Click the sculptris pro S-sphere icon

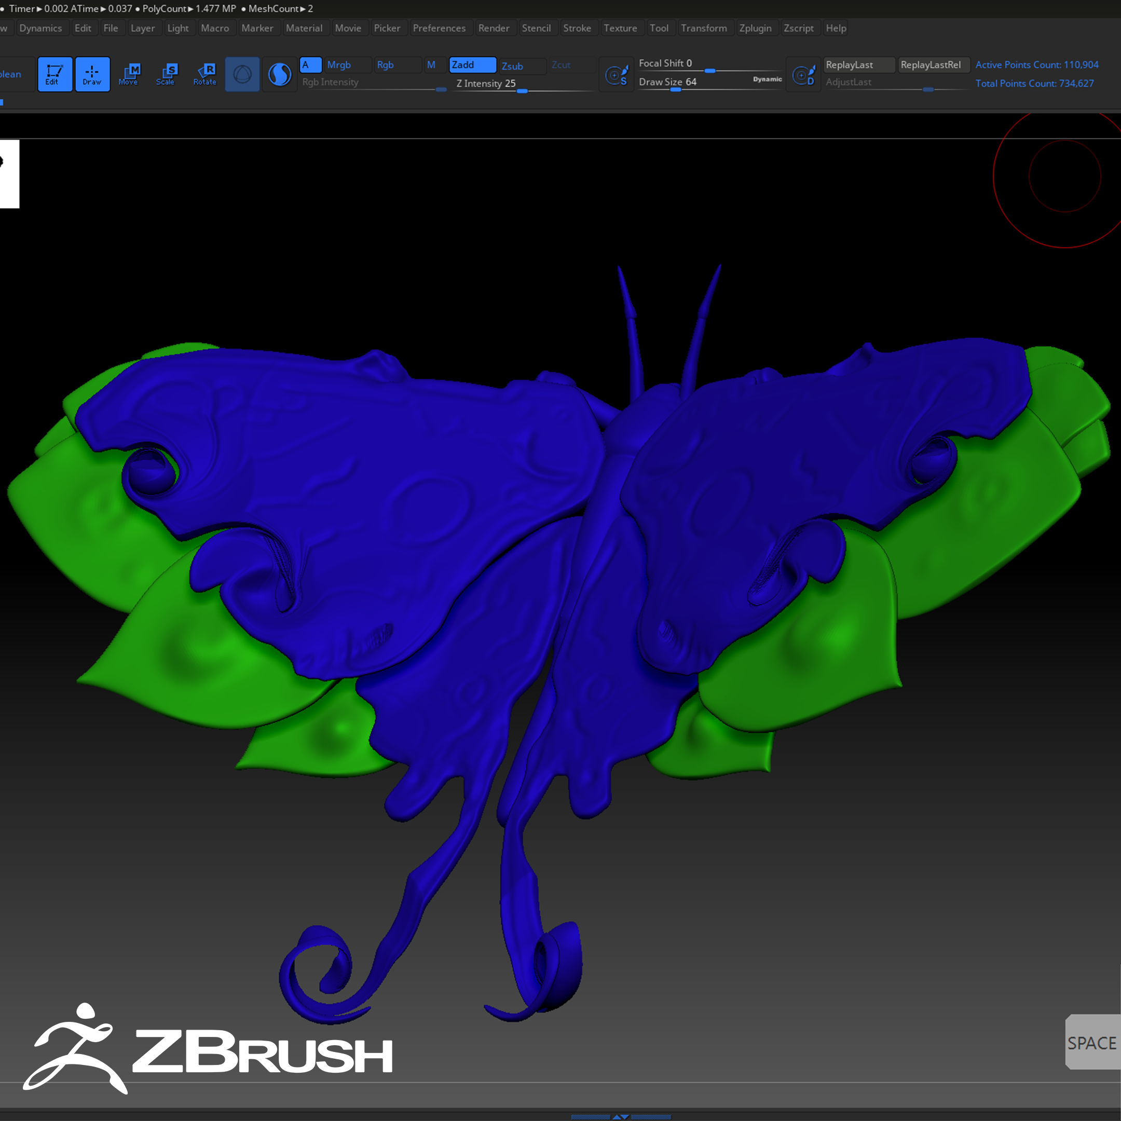tap(280, 74)
